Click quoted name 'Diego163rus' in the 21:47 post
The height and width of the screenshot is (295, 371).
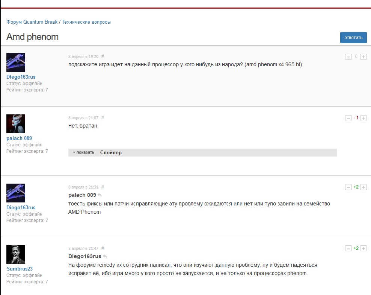pos(85,256)
